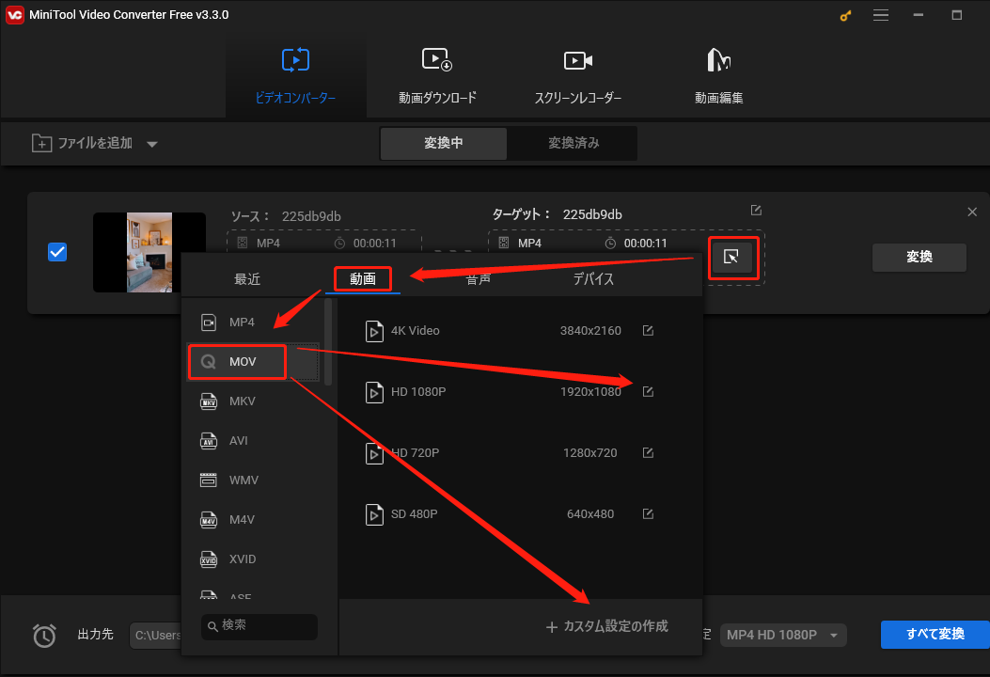Click the clock schedule icon near 出力先
Image resolution: width=990 pixels, height=677 pixels.
coord(44,636)
